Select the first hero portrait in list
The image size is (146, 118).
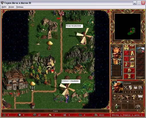[117, 50]
